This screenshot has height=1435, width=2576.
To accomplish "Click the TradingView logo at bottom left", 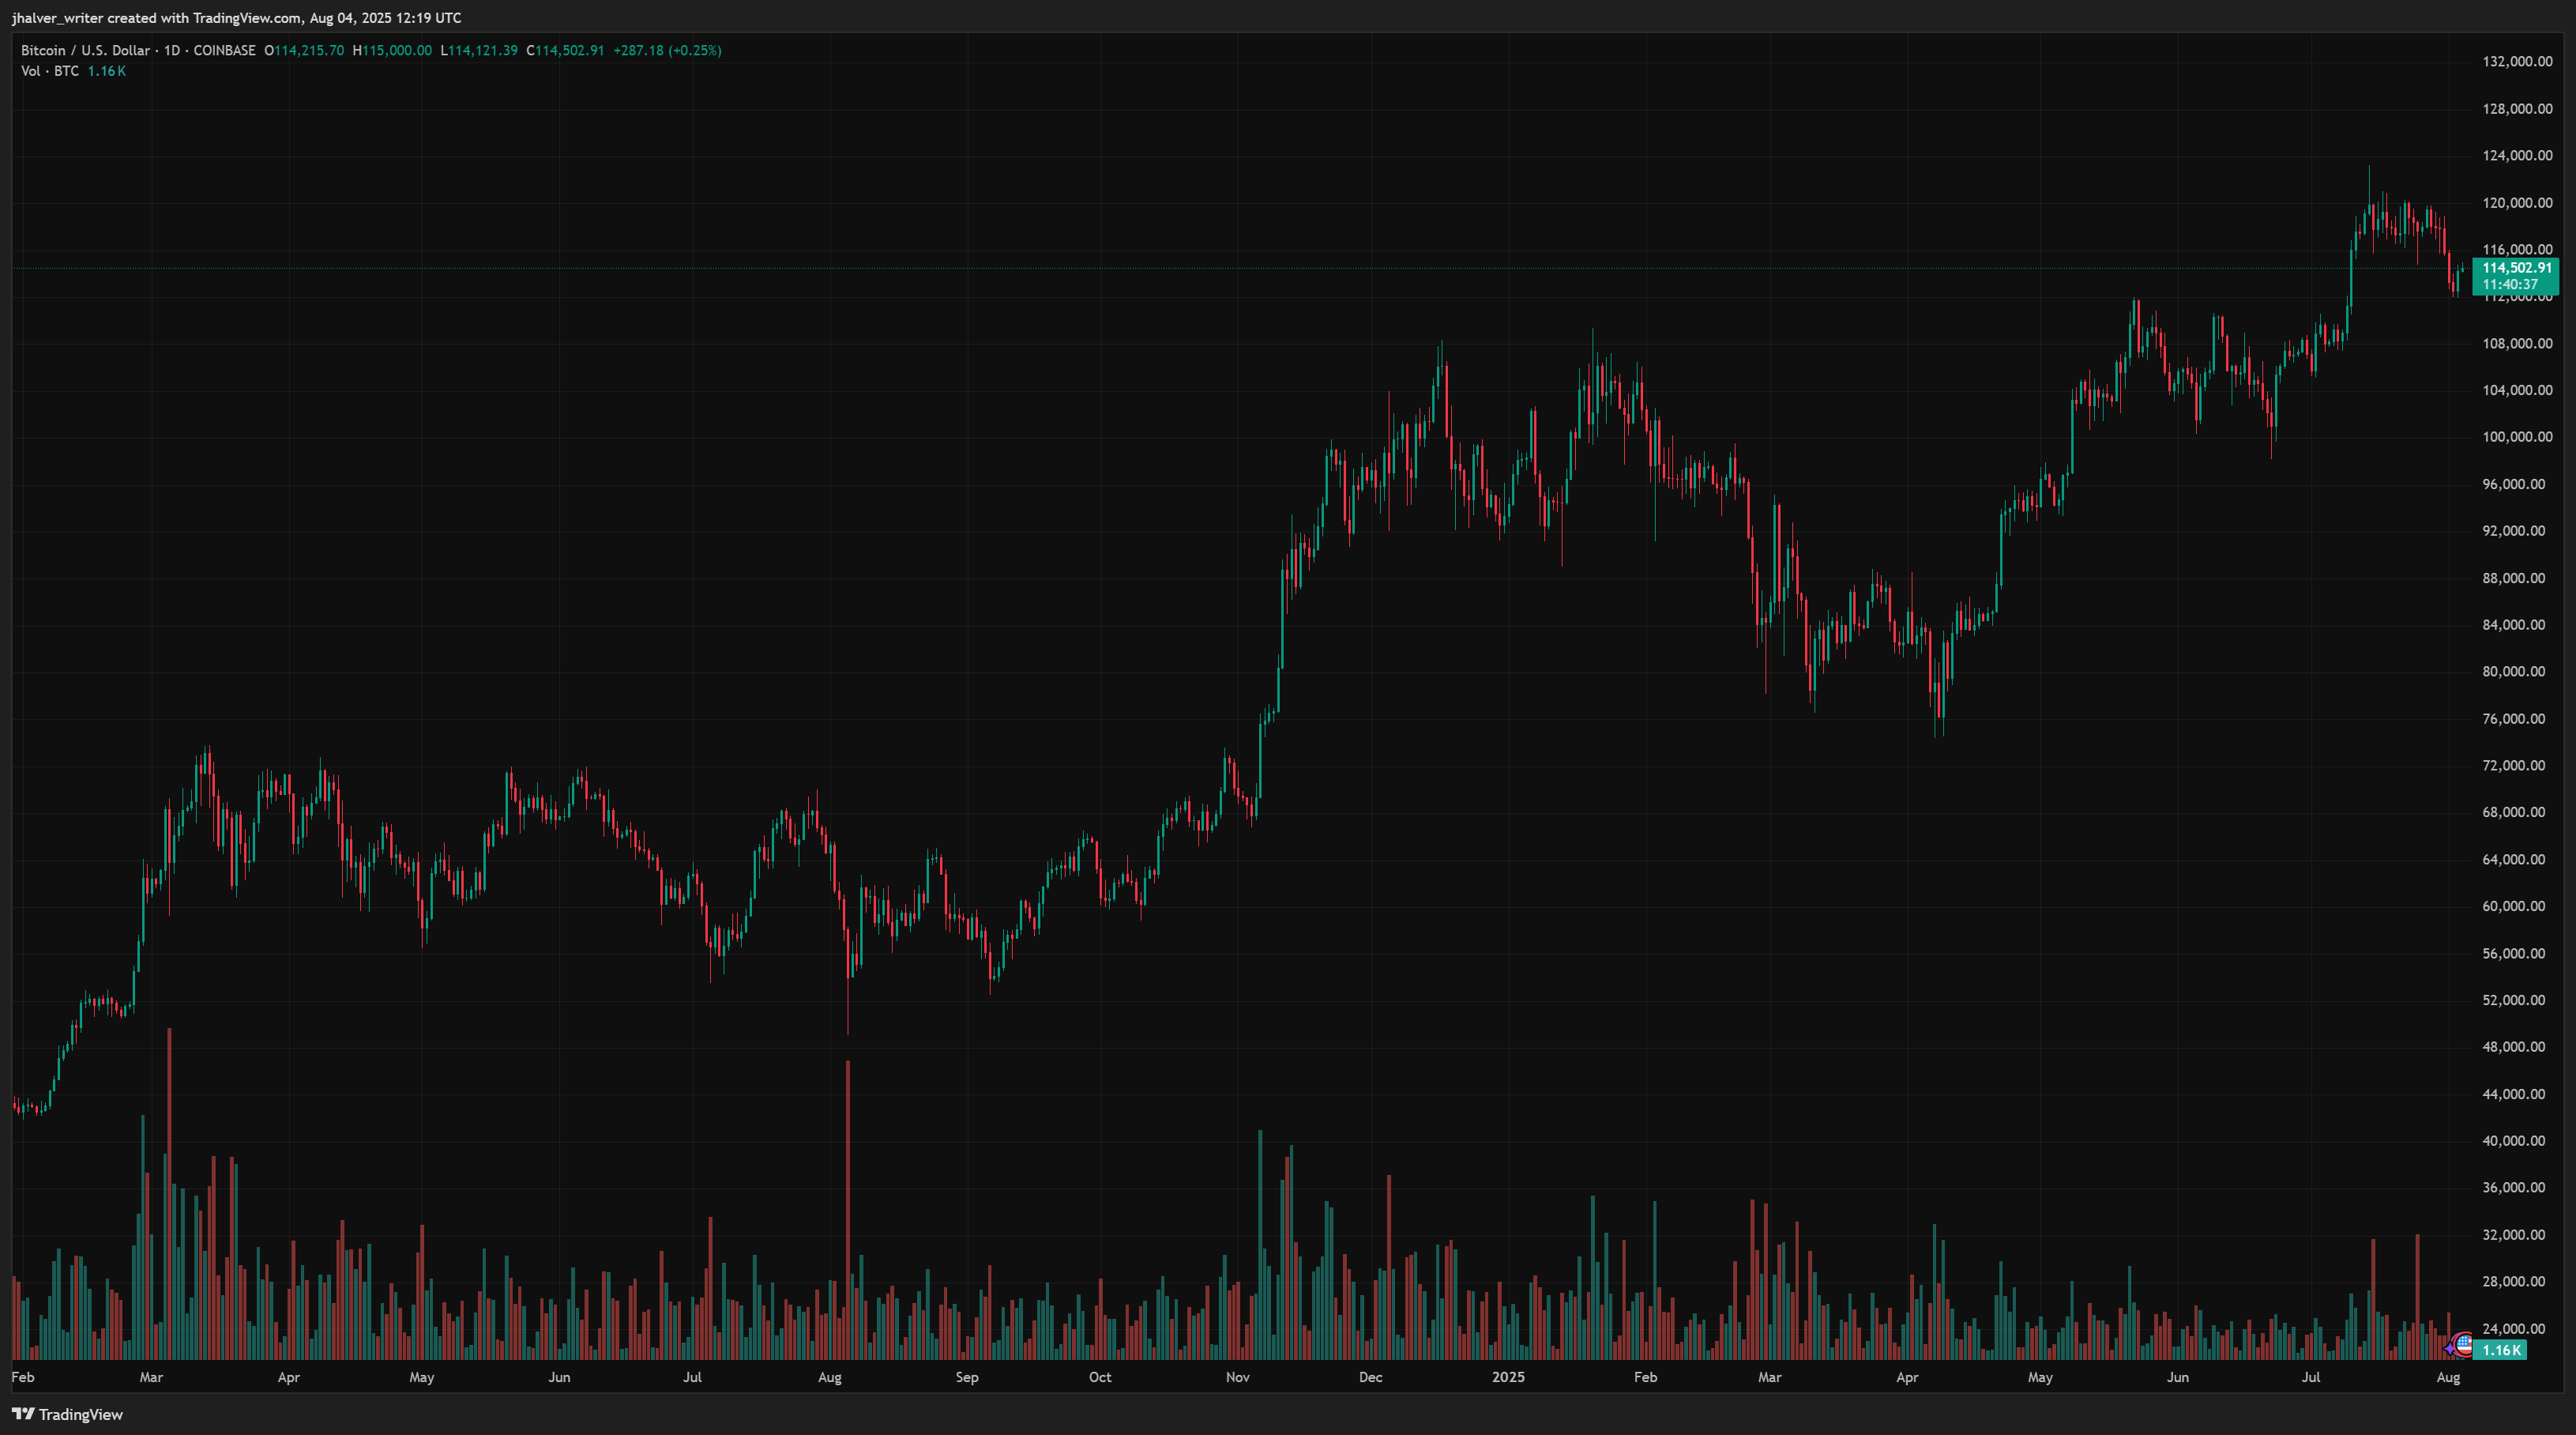I will coord(66,1414).
